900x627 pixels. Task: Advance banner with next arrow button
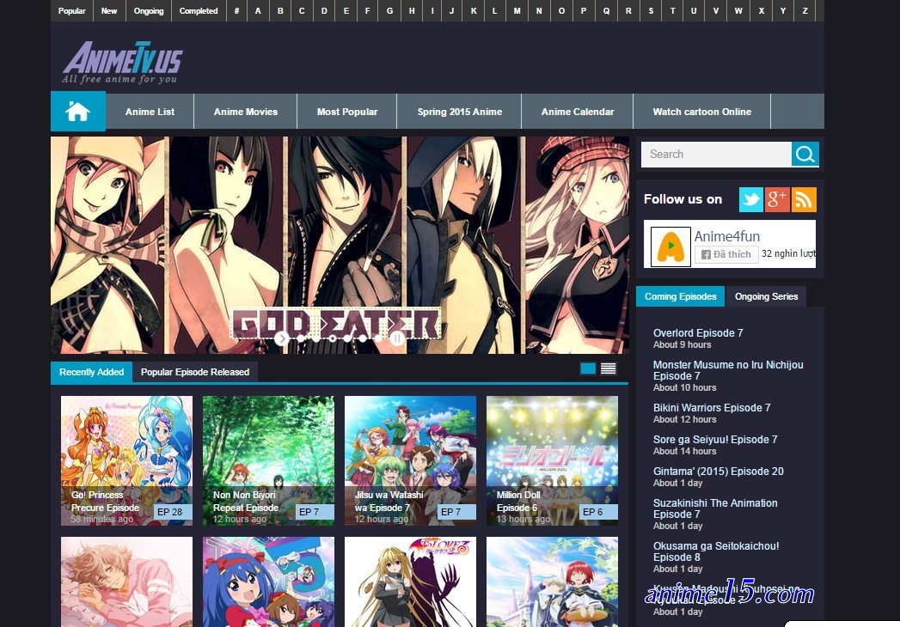click(281, 338)
